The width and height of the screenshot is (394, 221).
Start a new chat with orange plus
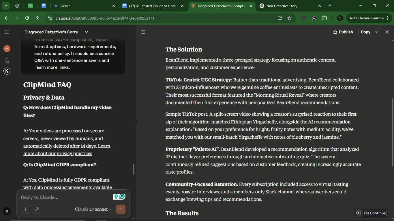(x=7, y=49)
